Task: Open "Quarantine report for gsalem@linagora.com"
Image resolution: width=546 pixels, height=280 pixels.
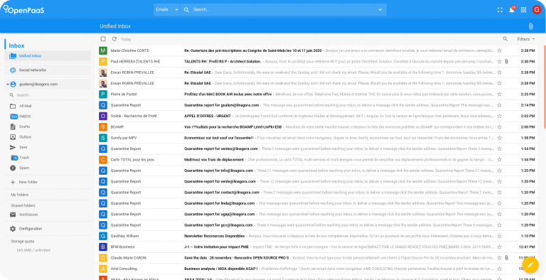Action: click(x=222, y=105)
